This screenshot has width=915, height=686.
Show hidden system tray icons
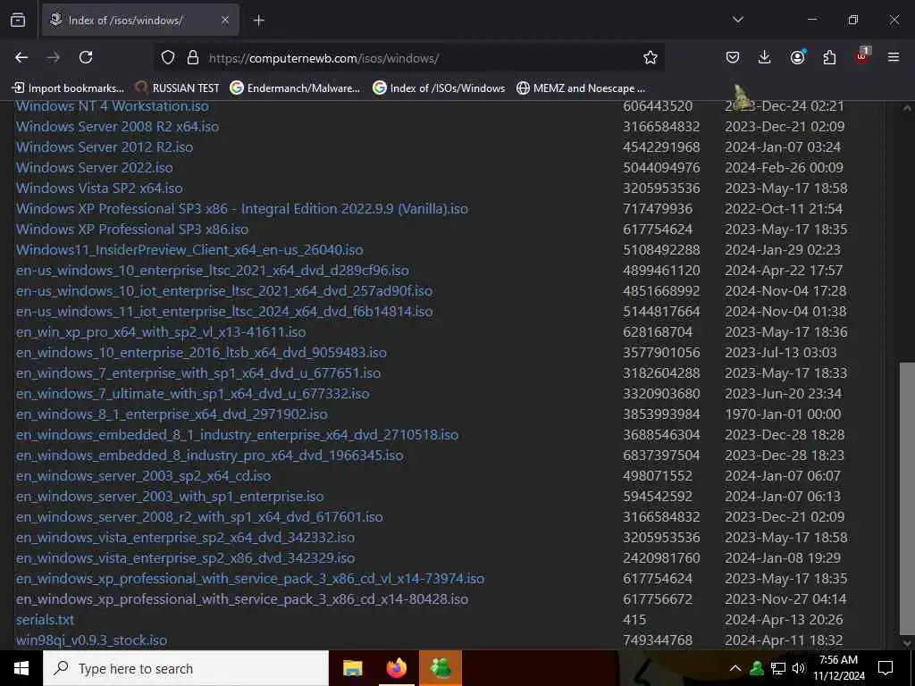(x=735, y=668)
